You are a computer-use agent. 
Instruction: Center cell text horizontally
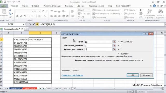click(x=55, y=16)
